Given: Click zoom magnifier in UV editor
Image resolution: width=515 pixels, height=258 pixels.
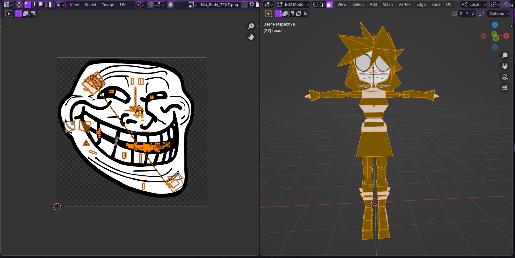Looking at the screenshot, I should [x=251, y=26].
